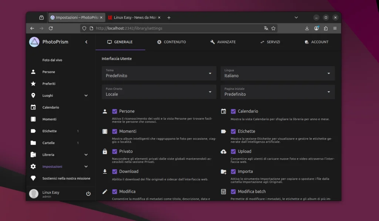
Task: Open the Foto dal vivo section
Action: 52,60
